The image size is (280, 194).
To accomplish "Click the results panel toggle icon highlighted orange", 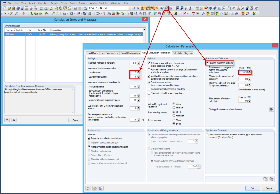I will click(243, 13).
